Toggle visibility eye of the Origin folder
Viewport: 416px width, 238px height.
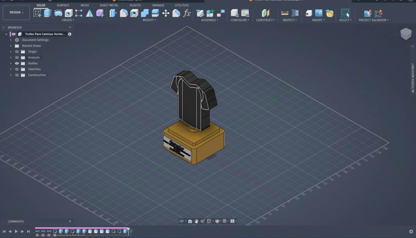pos(17,52)
